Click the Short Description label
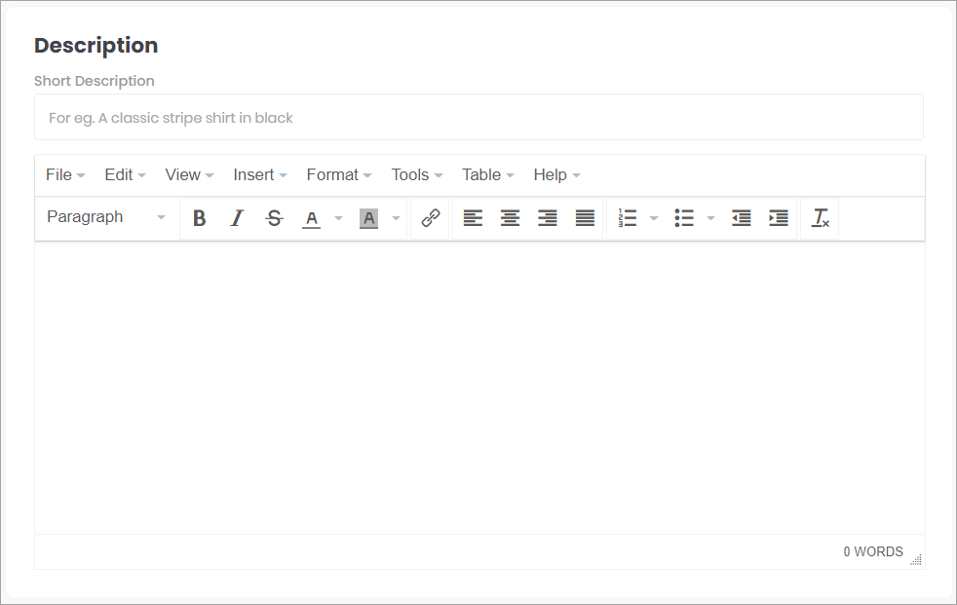This screenshot has height=605, width=957. point(94,81)
